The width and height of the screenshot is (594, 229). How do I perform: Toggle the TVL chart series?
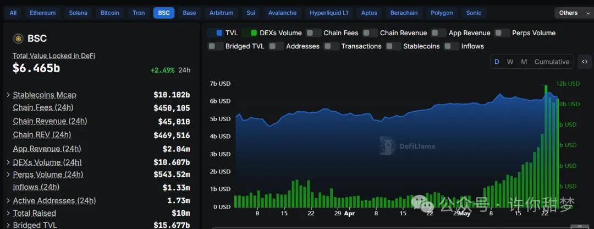[216, 33]
